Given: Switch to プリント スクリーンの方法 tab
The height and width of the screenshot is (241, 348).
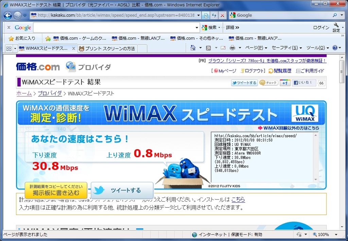Looking at the screenshot, I should point(107,49).
